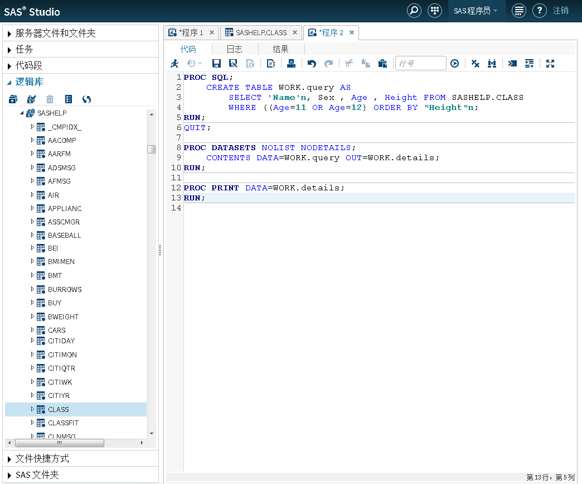Click the 行号 line number input field
This screenshot has width=582, height=484.
[x=420, y=64]
